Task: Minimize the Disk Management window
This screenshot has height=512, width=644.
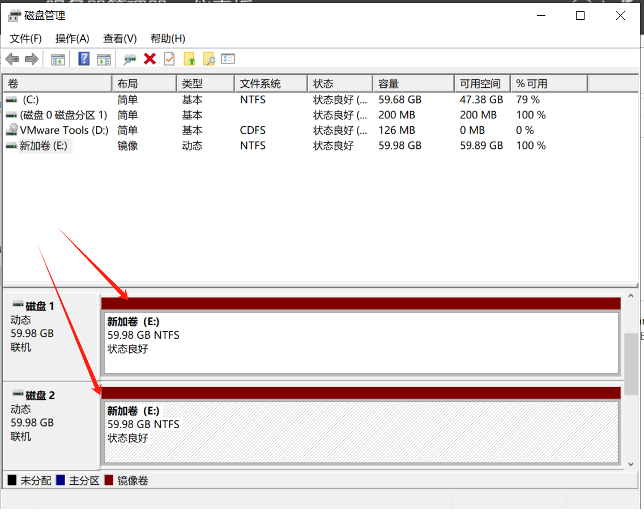Action: 541,16
